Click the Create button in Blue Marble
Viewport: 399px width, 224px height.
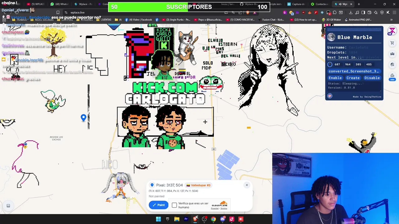pyautogui.click(x=353, y=78)
